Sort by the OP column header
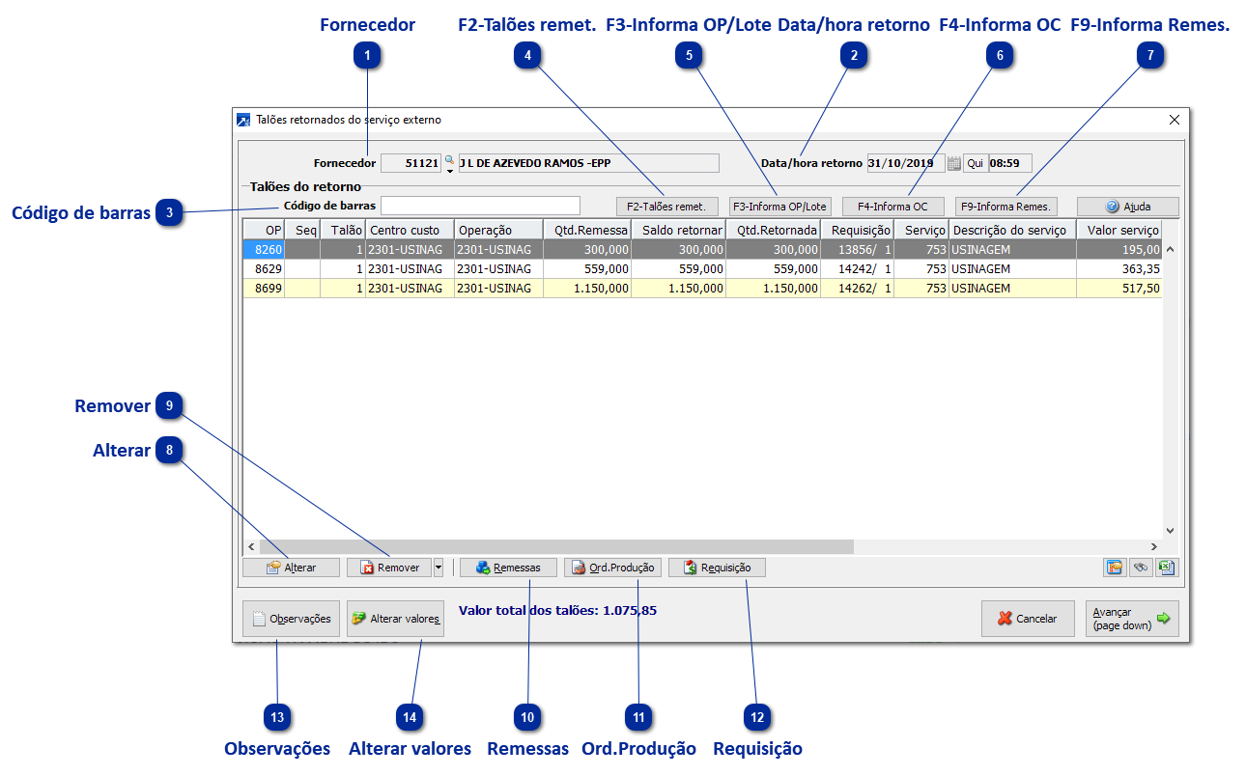 (264, 230)
